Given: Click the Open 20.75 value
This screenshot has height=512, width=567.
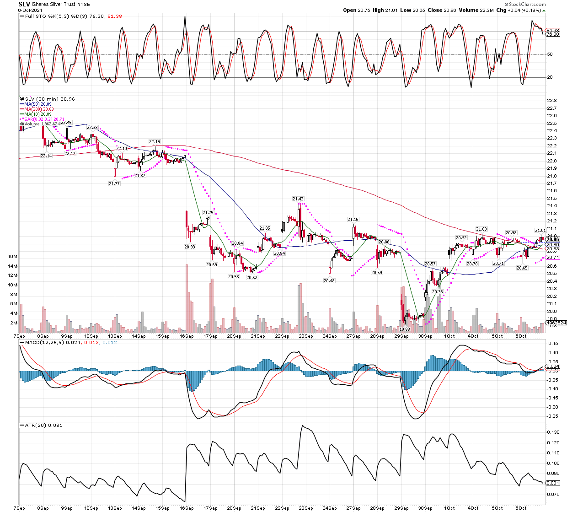Looking at the screenshot, I should pyautogui.click(x=357, y=10).
